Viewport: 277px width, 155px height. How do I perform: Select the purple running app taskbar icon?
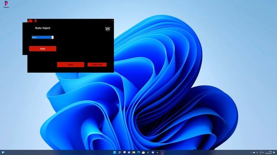click(x=163, y=152)
